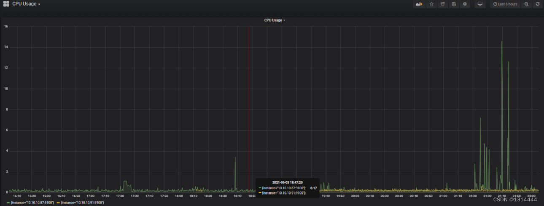
Task: Click the graph spike near 18:40
Action: [235, 158]
